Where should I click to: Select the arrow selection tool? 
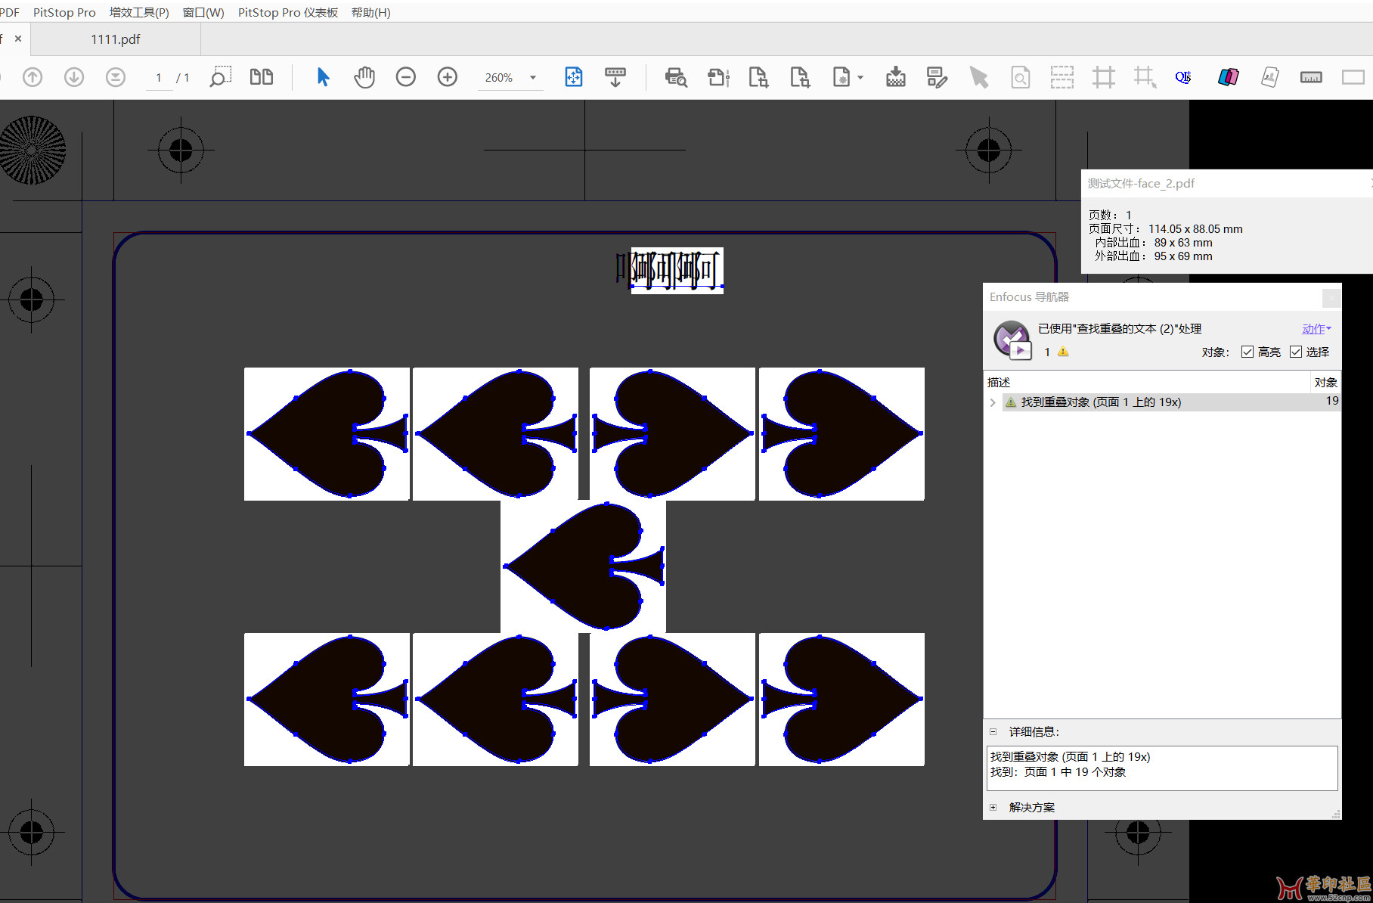[323, 77]
